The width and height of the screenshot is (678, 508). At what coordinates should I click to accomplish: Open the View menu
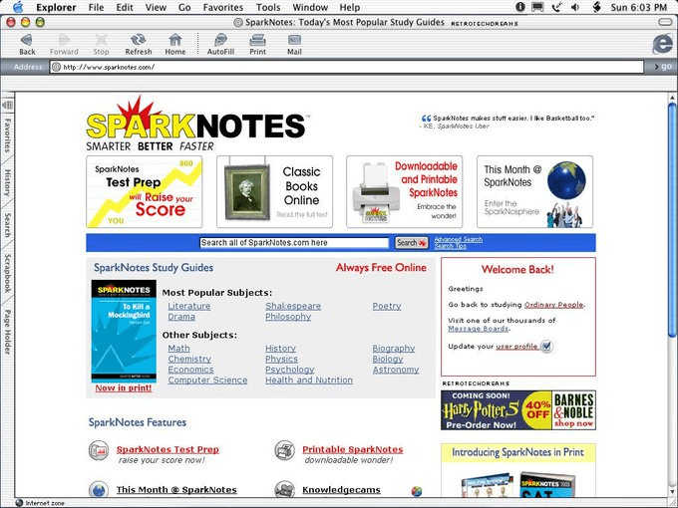point(156,7)
